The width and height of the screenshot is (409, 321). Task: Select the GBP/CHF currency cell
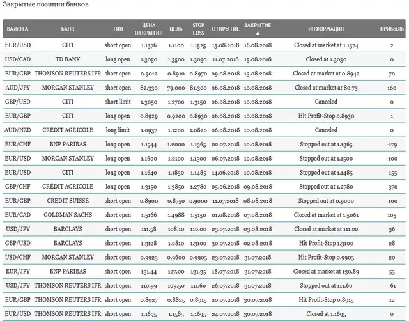point(17,186)
